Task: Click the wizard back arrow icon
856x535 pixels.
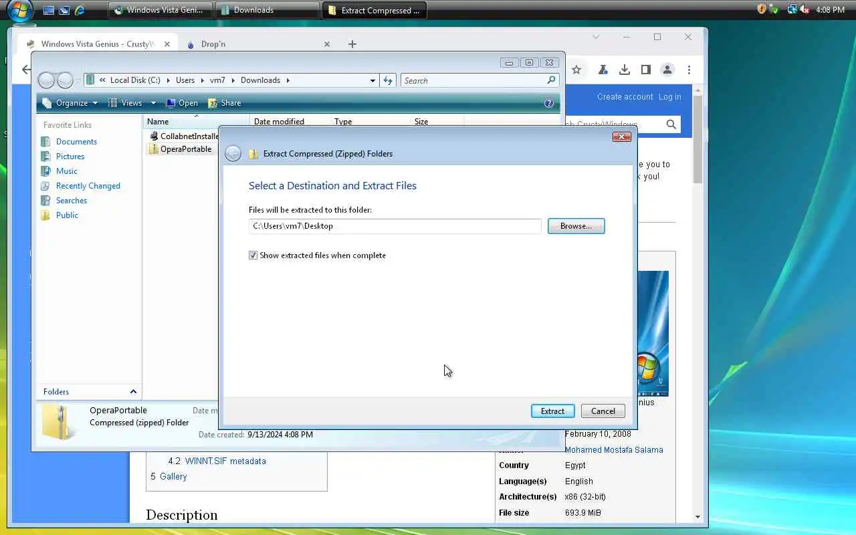Action: 233,154
